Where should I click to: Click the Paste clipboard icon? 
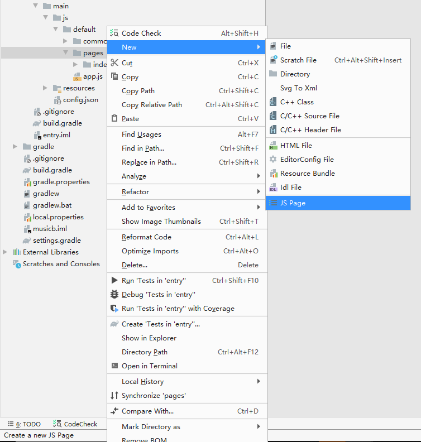point(114,118)
